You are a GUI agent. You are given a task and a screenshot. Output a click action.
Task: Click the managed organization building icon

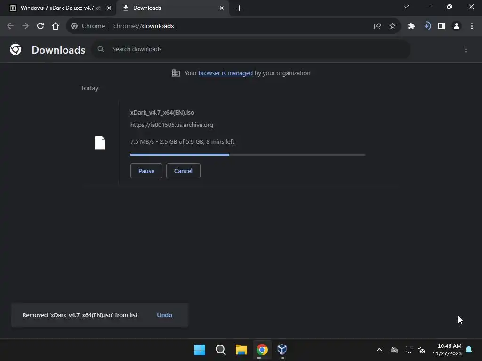coord(176,73)
